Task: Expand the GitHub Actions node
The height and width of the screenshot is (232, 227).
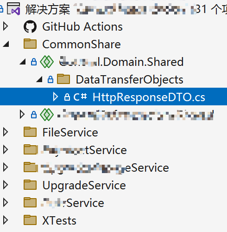Action: click(6, 26)
